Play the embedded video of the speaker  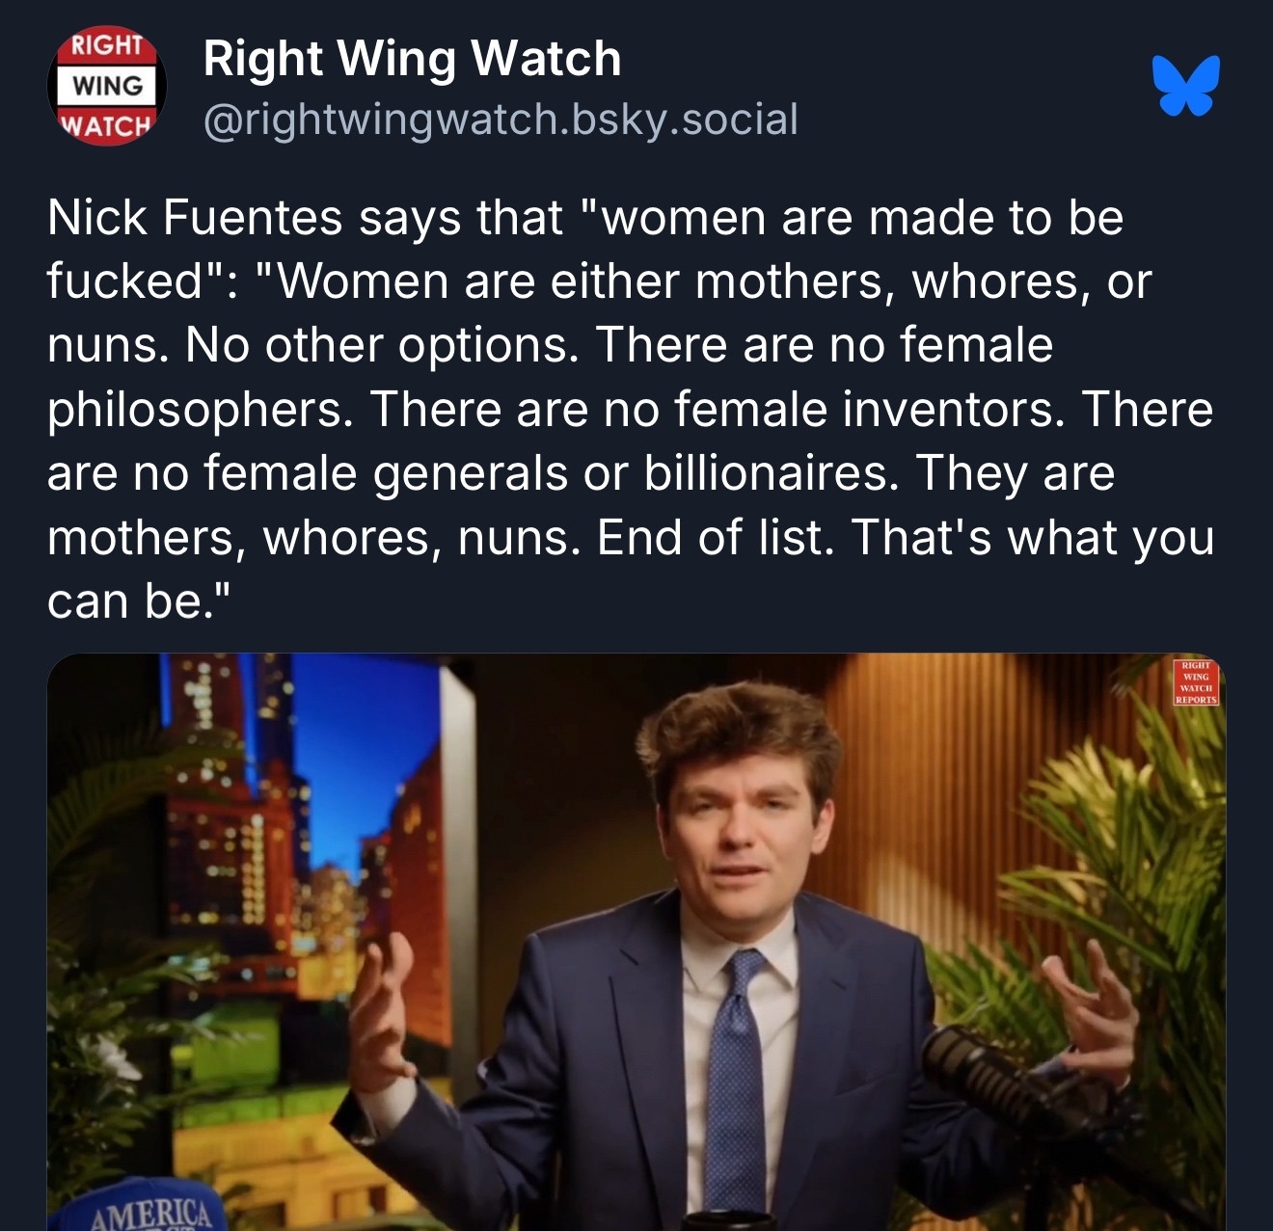pos(636,942)
